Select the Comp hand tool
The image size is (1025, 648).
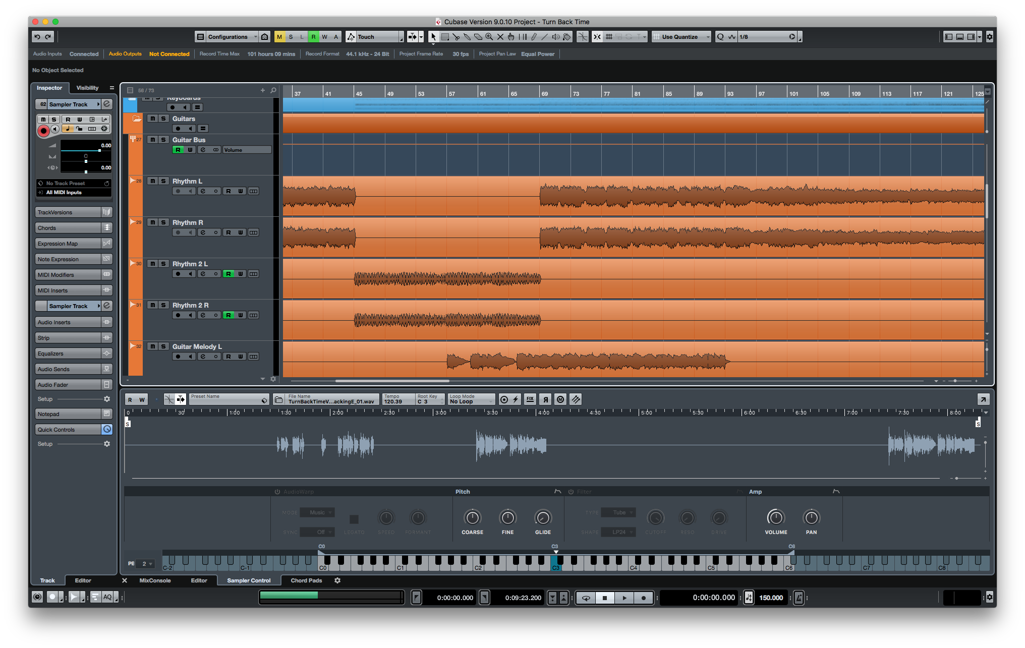[x=511, y=37]
